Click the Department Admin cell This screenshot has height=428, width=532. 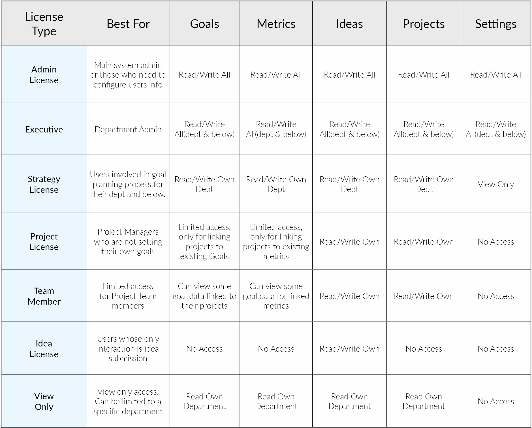click(128, 129)
